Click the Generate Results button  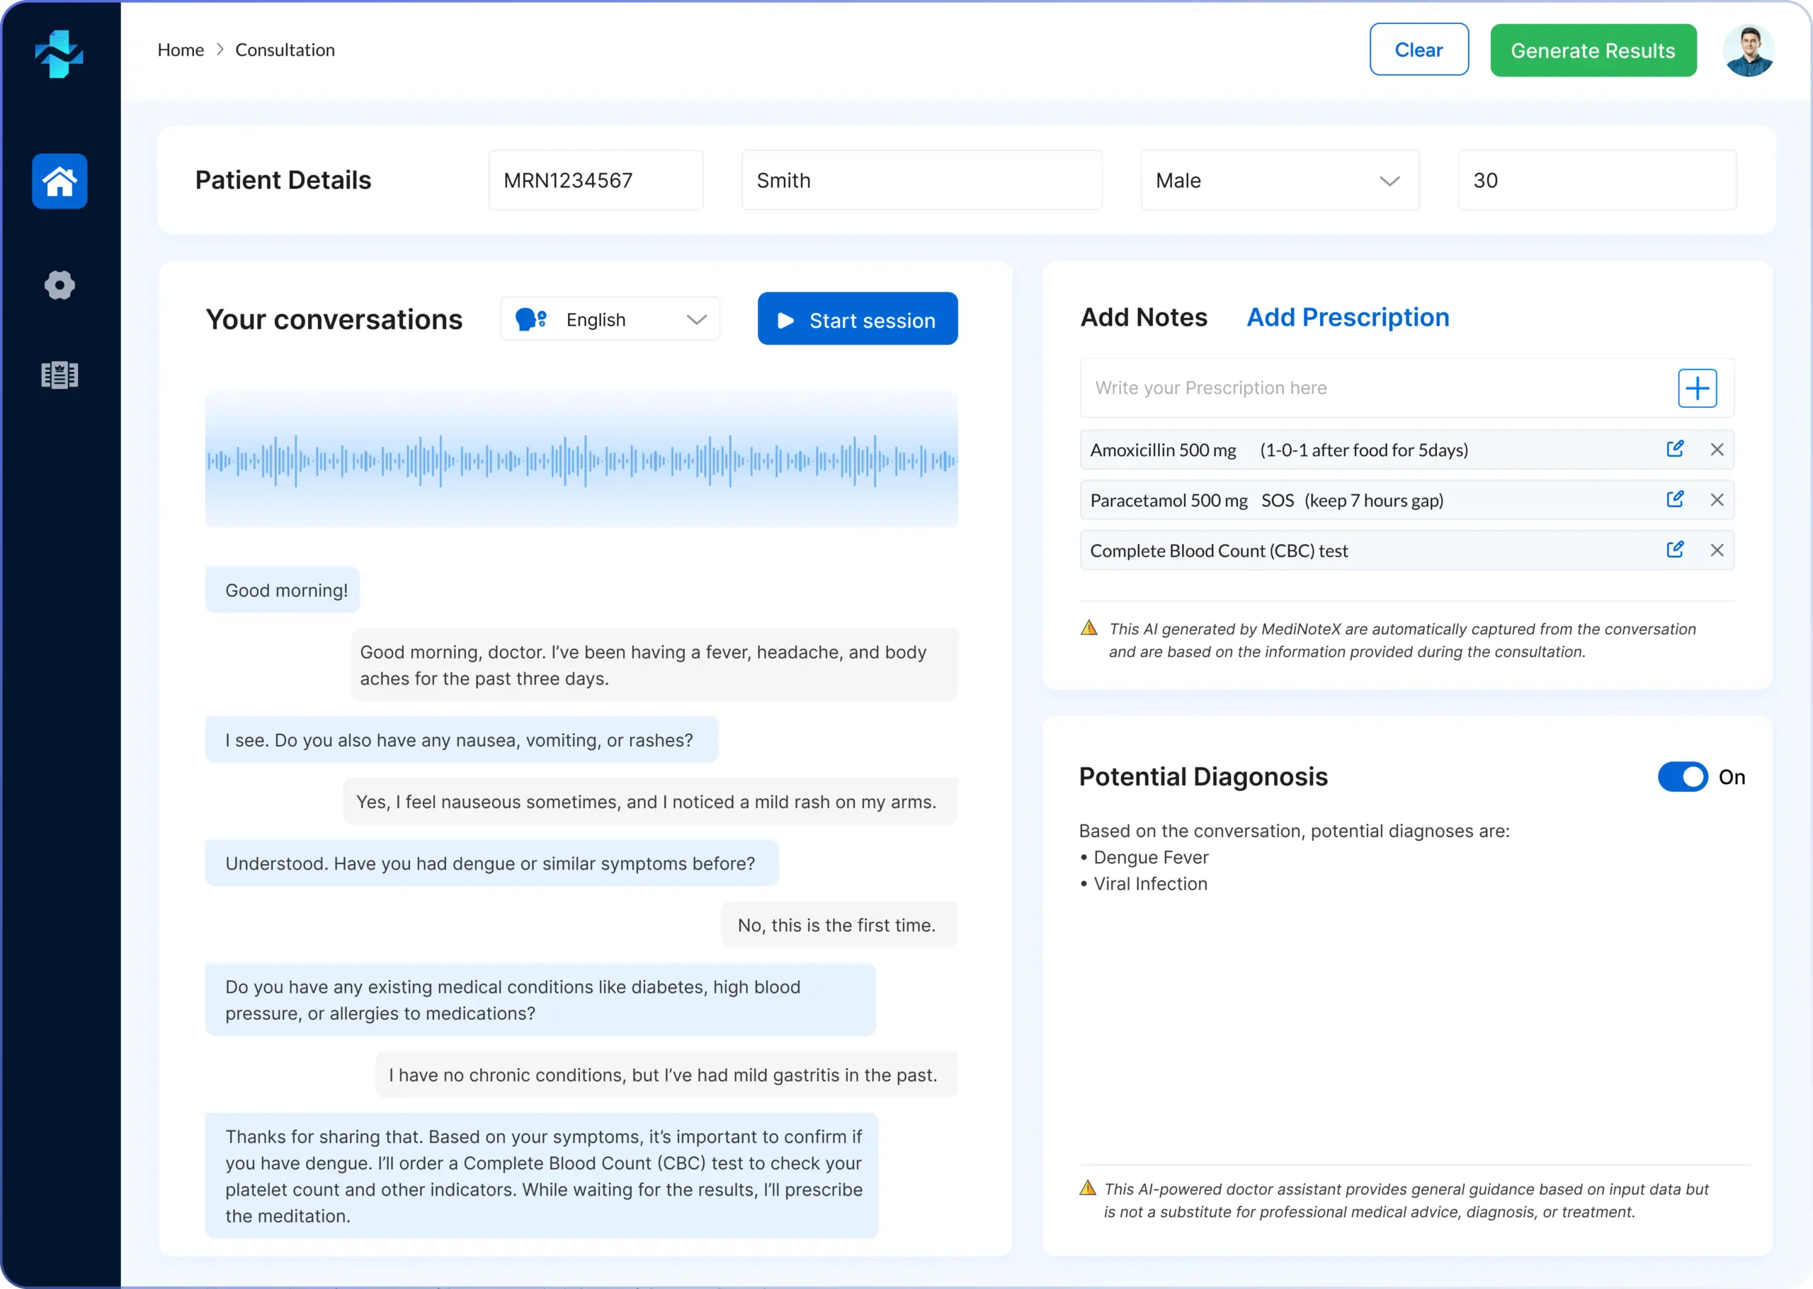[x=1593, y=51]
